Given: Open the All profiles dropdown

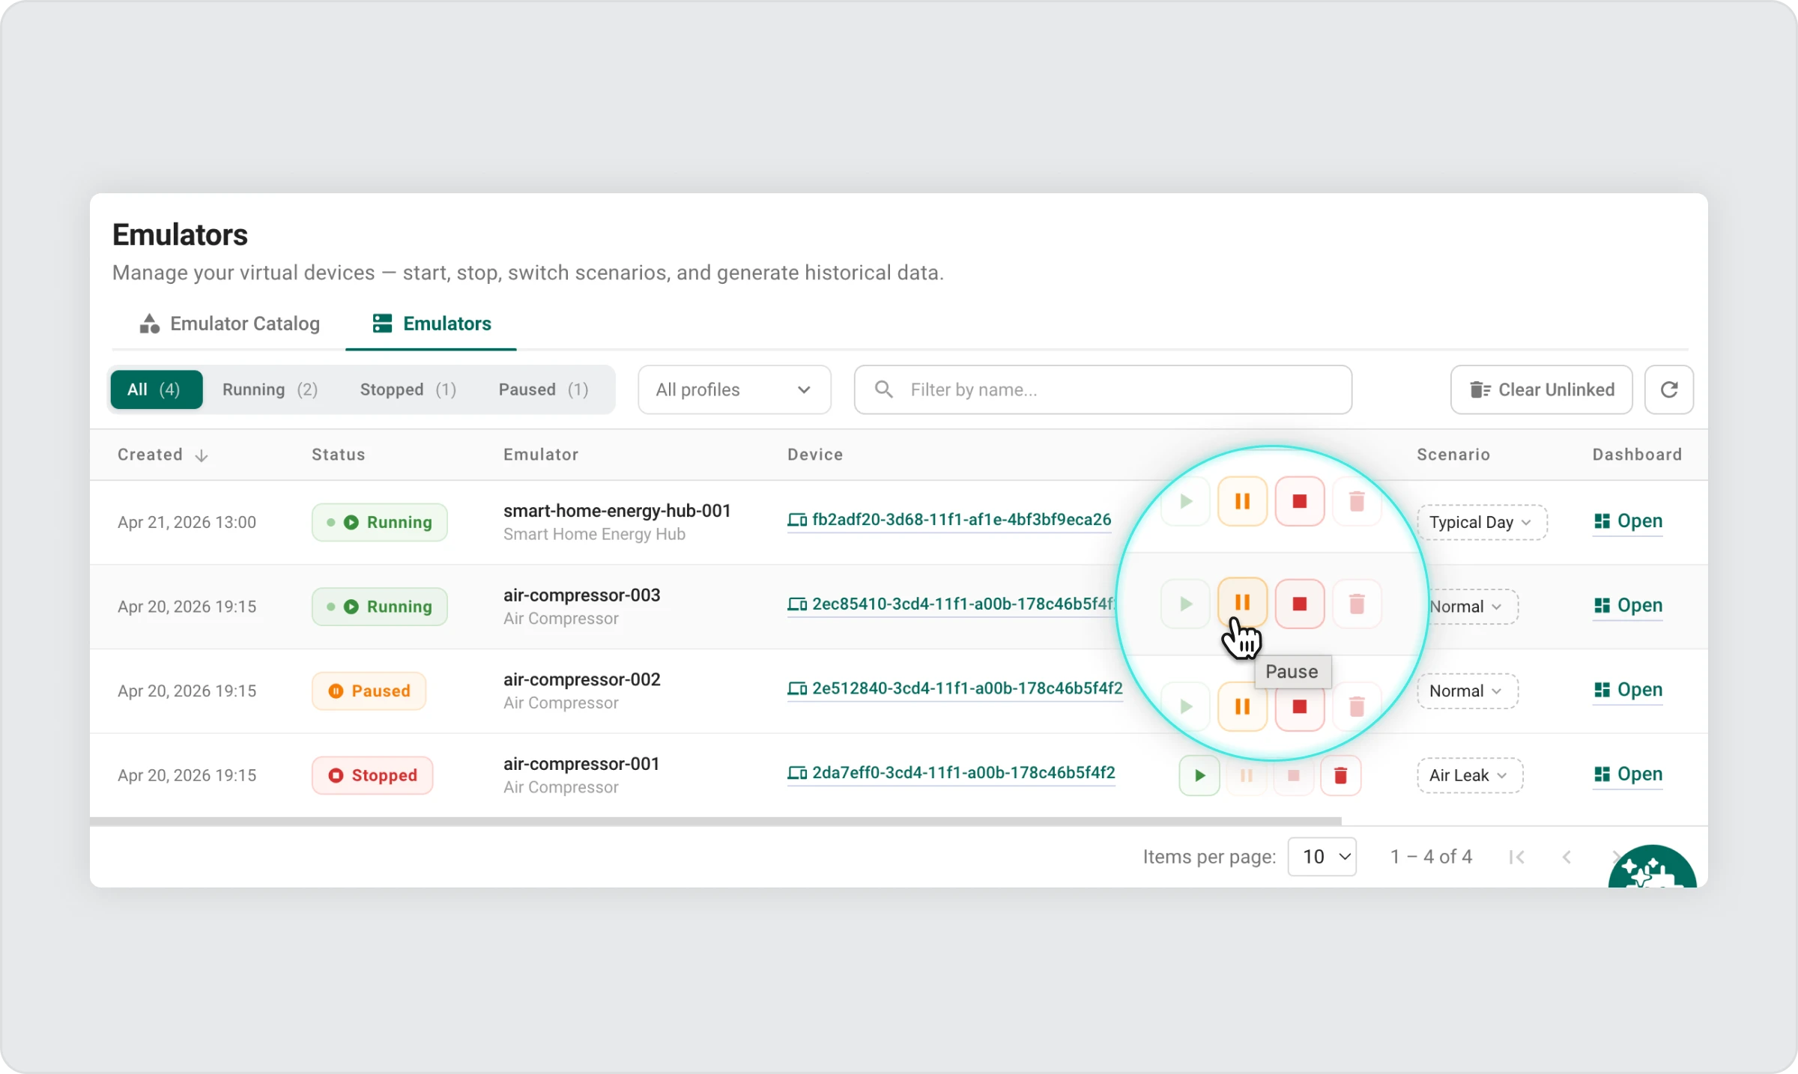Looking at the screenshot, I should click(x=733, y=389).
